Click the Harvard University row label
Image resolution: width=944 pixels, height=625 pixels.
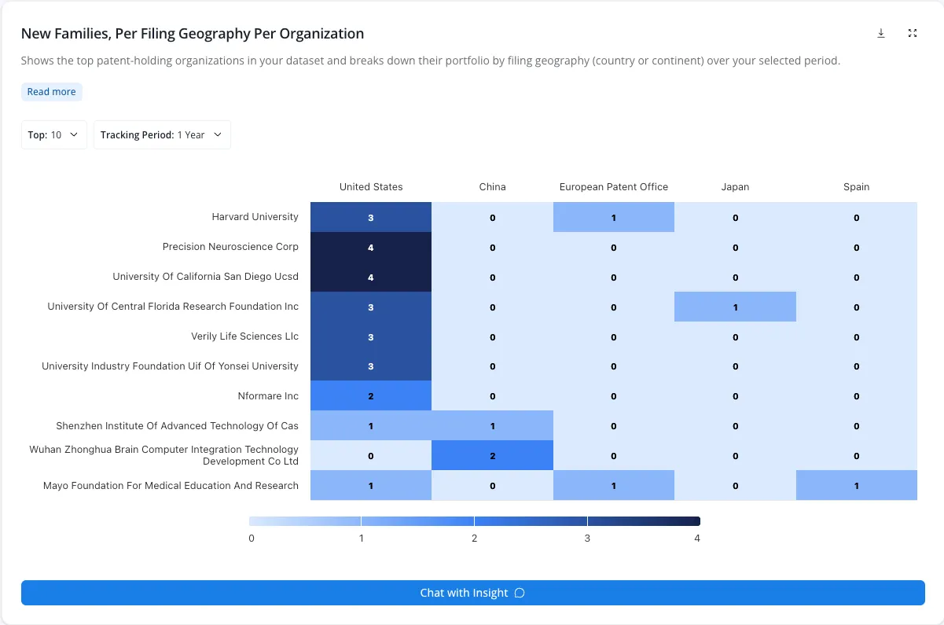255,217
